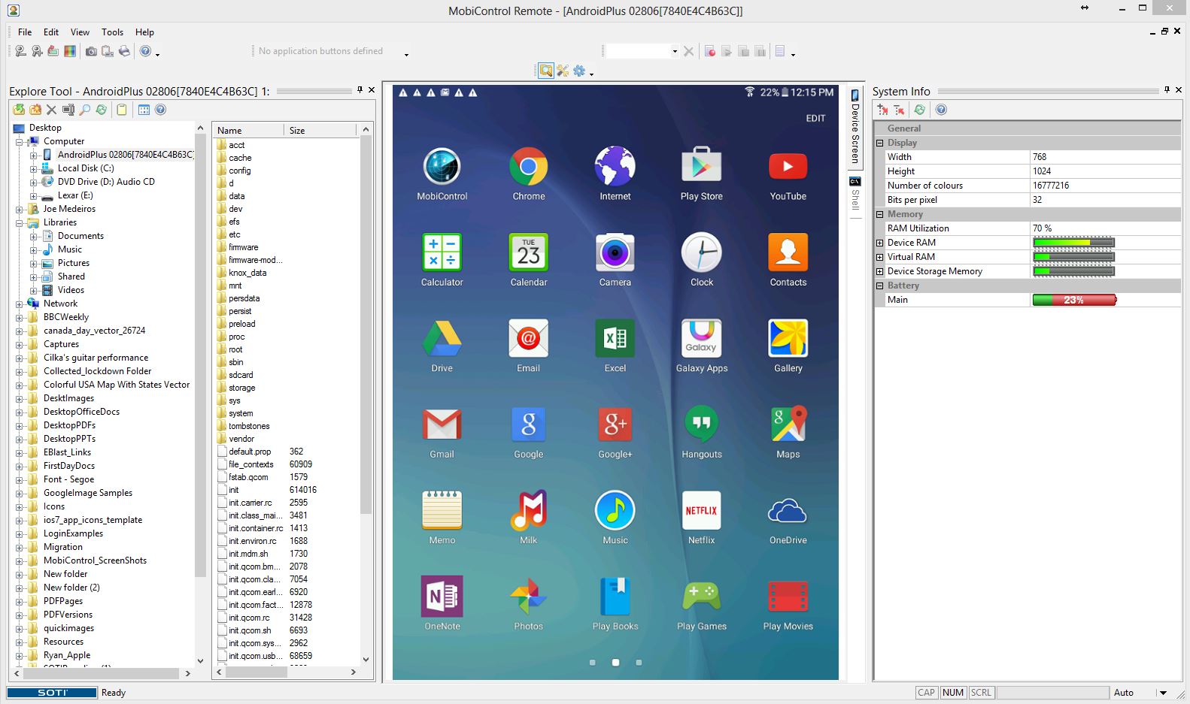
Task: Select MobiControl_ScreenShots folder in tree
Action: 95,560
